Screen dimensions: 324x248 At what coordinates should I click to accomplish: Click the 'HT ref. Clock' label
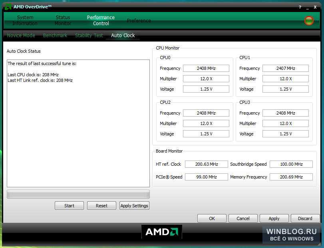click(168, 164)
